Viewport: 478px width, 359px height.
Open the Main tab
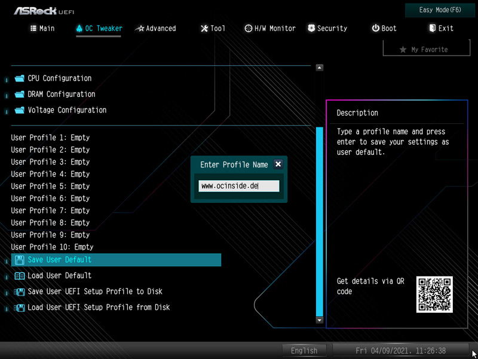coord(42,28)
